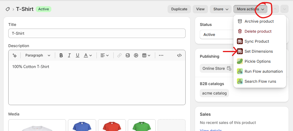Open the text color picker
Screen dimensions: 293x131
tap(88, 55)
